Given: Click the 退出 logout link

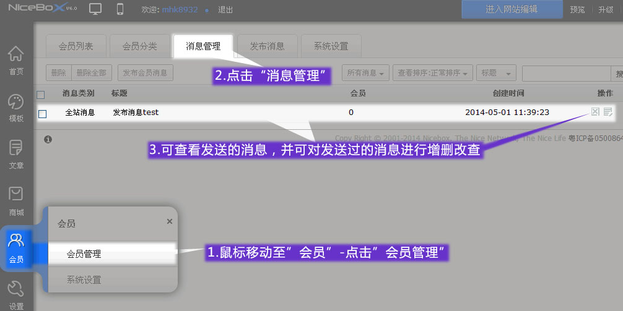Looking at the screenshot, I should [225, 10].
